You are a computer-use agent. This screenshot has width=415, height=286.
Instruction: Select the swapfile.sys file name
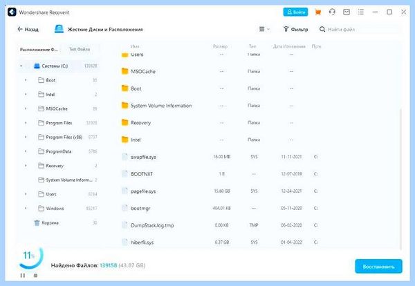tap(143, 157)
